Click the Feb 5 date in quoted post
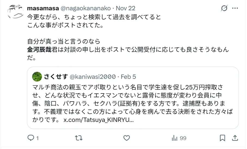 tap(128, 77)
